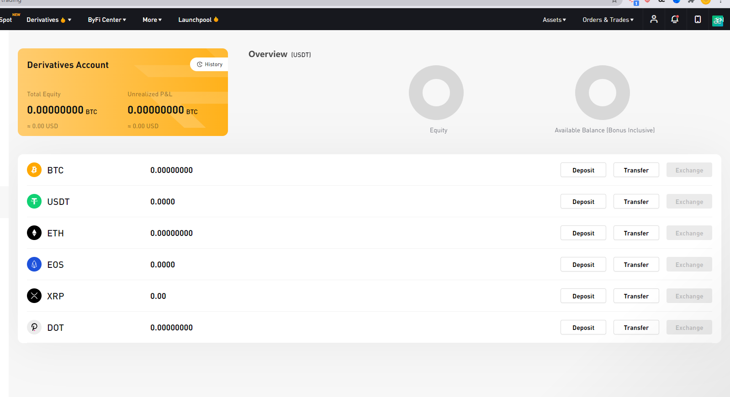Go to the Spot trading menu item
Screen dimensions: 730x397
point(6,20)
